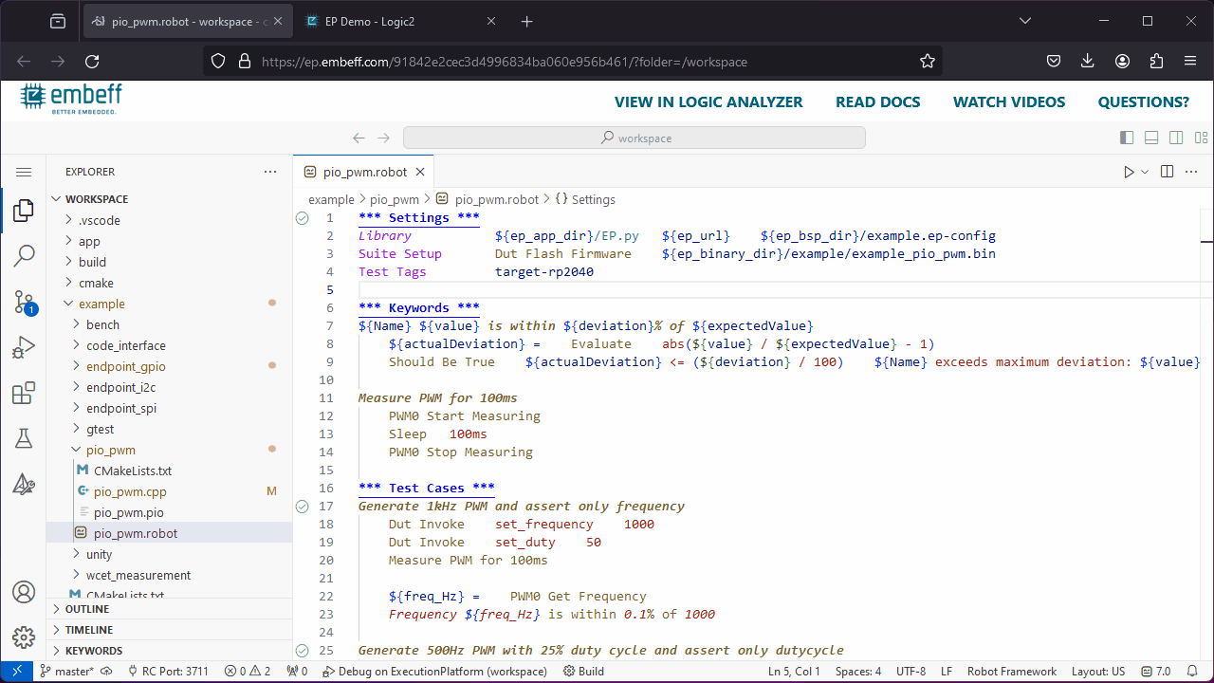Click the workspace command center search box
Viewport: 1214px width, 683px height.
(x=635, y=138)
